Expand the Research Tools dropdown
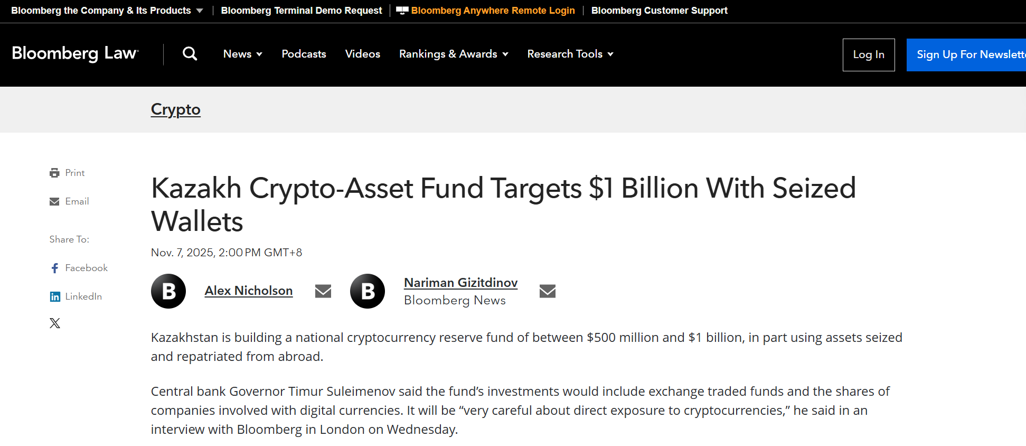 click(570, 54)
